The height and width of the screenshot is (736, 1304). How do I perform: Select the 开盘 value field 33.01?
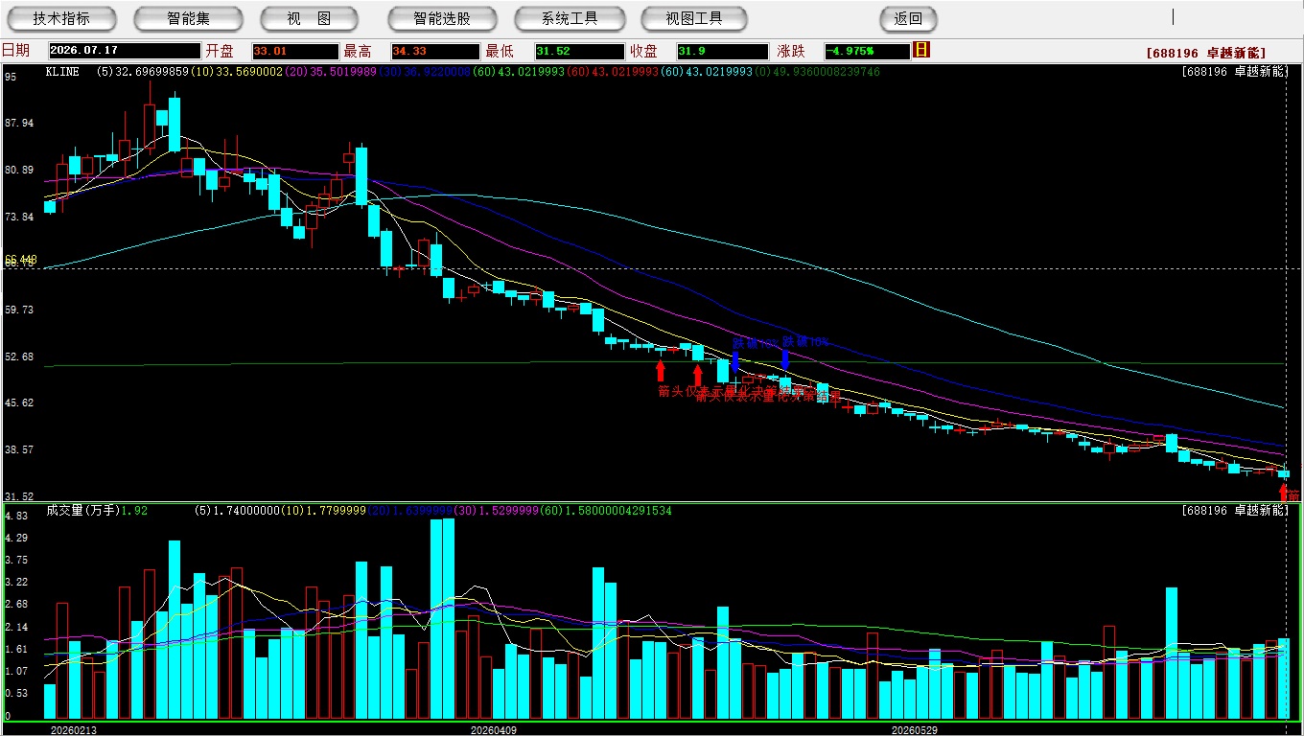click(294, 51)
